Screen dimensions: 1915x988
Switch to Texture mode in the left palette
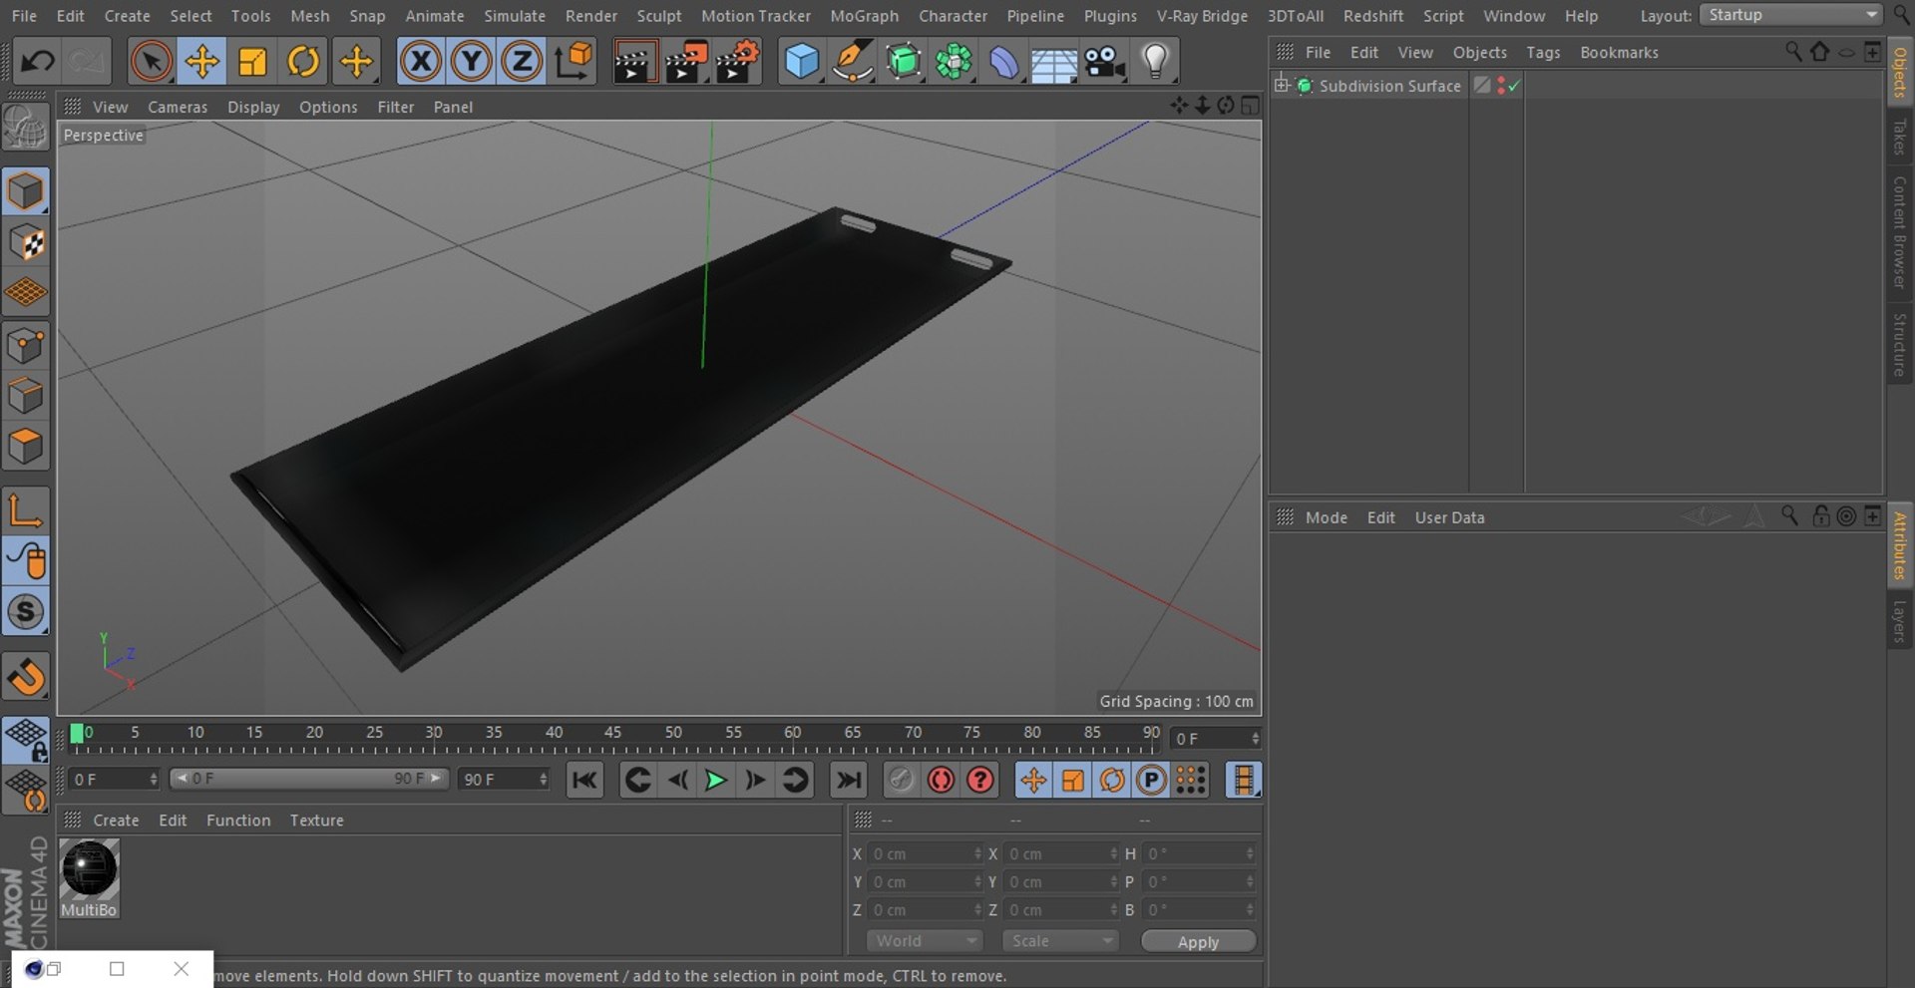[26, 243]
